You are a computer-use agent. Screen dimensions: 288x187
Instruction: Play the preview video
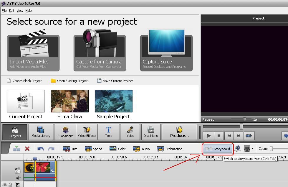[x=208, y=136]
